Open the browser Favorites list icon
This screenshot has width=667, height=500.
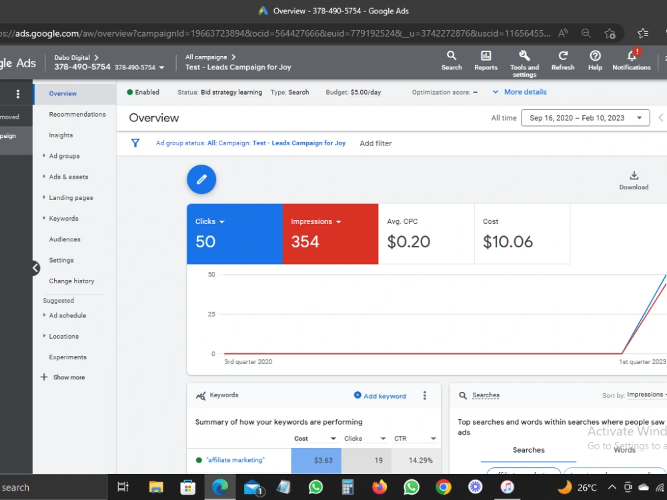coord(643,33)
